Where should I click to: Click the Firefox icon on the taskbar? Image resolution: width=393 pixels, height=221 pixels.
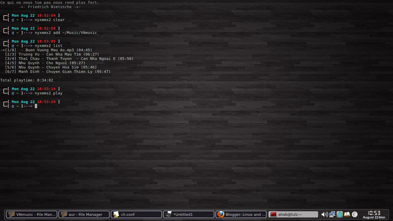pos(220,214)
